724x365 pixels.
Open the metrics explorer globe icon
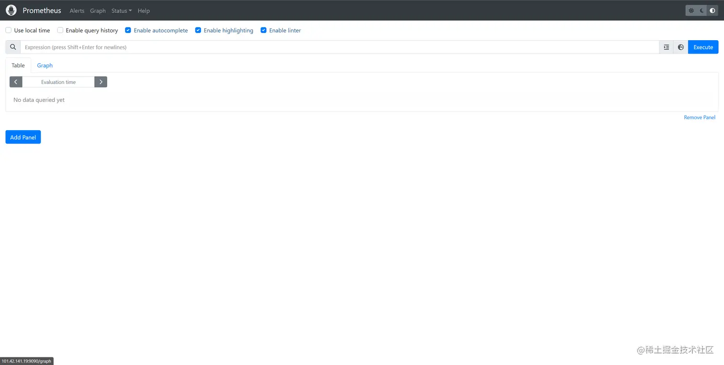[x=680, y=47]
